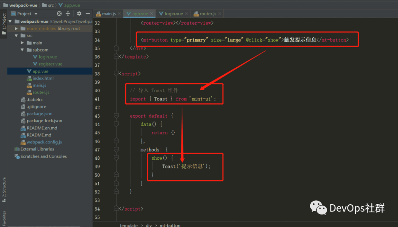Screen dimensions: 398x227
Task: Click template in bottom code breadcrumb
Action: (x=129, y=225)
